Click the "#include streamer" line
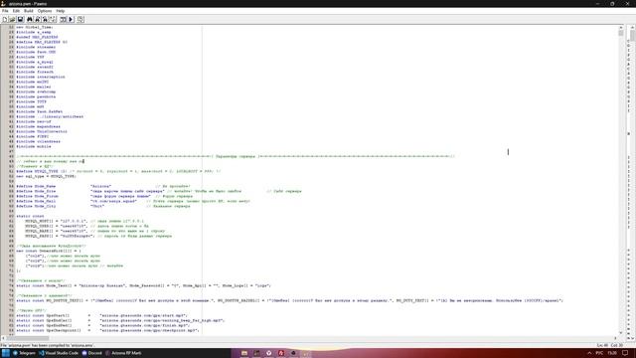Image resolution: width=636 pixels, height=358 pixels. [x=36, y=47]
